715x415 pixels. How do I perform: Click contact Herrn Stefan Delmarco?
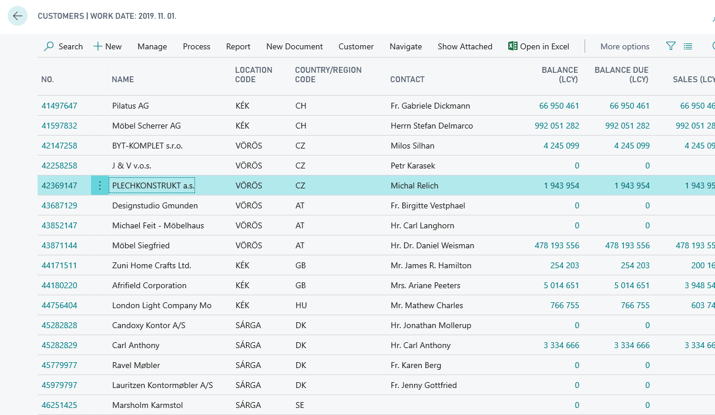(432, 126)
